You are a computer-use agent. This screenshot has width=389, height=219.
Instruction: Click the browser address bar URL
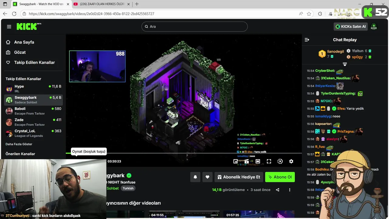pos(91,14)
